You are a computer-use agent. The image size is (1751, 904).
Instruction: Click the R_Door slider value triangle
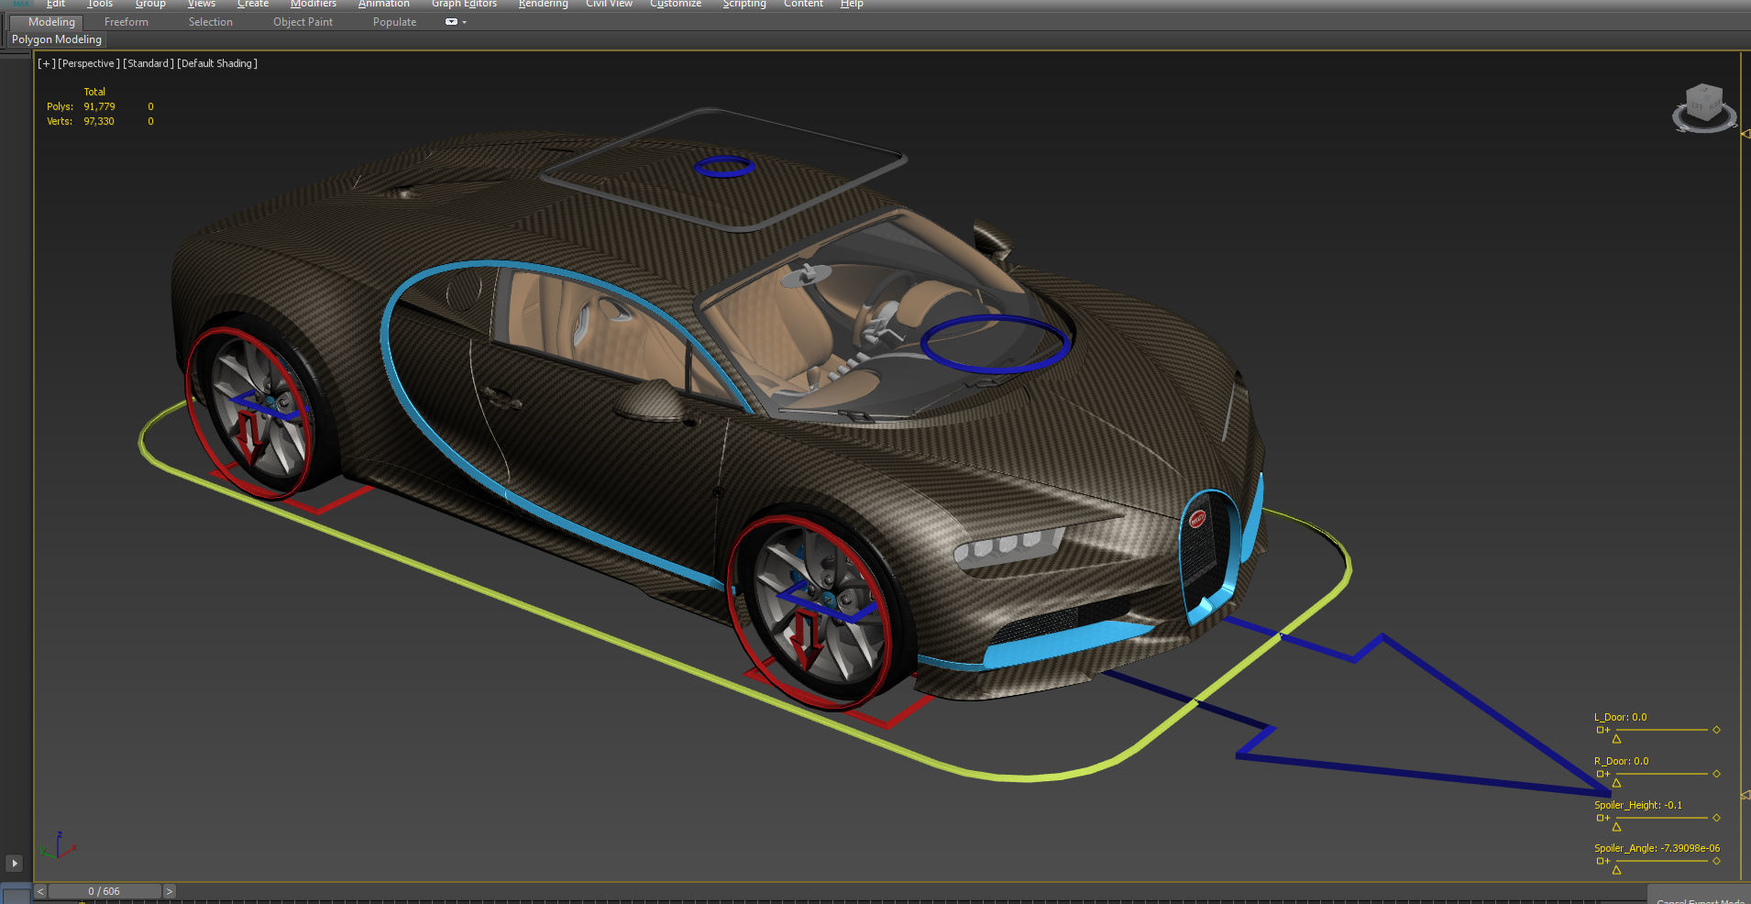[1616, 783]
